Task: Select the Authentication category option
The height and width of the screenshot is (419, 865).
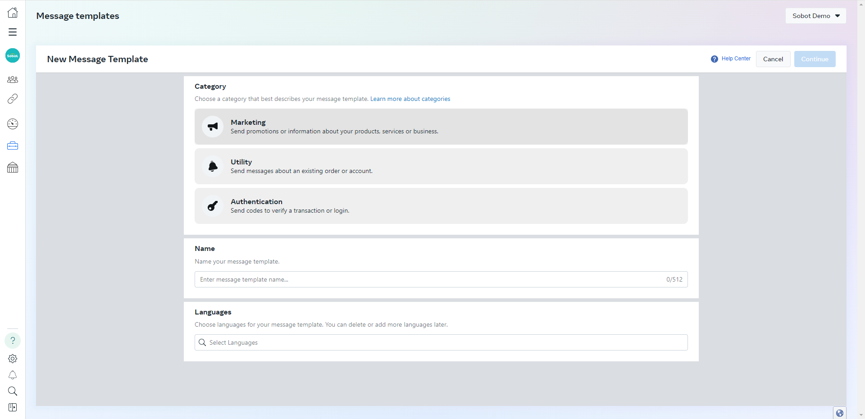Action: pos(441,206)
